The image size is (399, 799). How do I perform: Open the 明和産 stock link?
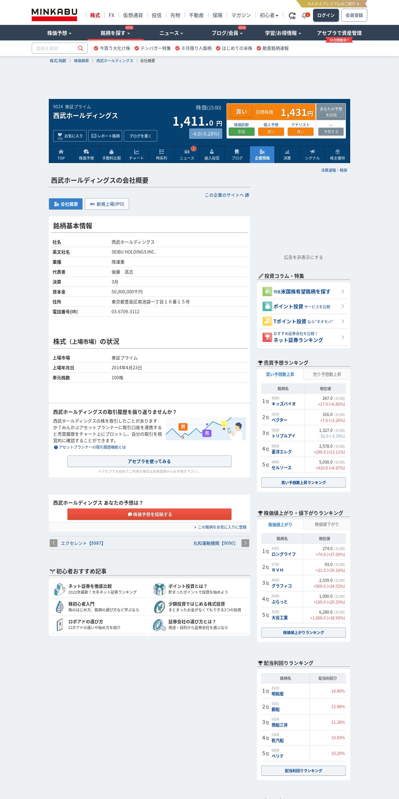click(277, 694)
